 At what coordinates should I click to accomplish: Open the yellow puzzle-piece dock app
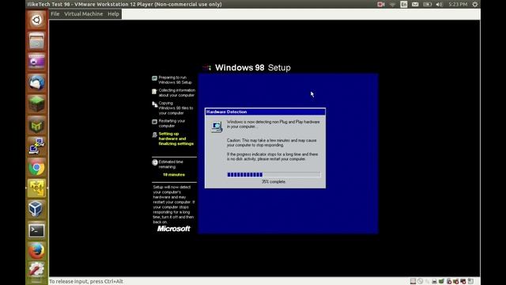tap(36, 188)
